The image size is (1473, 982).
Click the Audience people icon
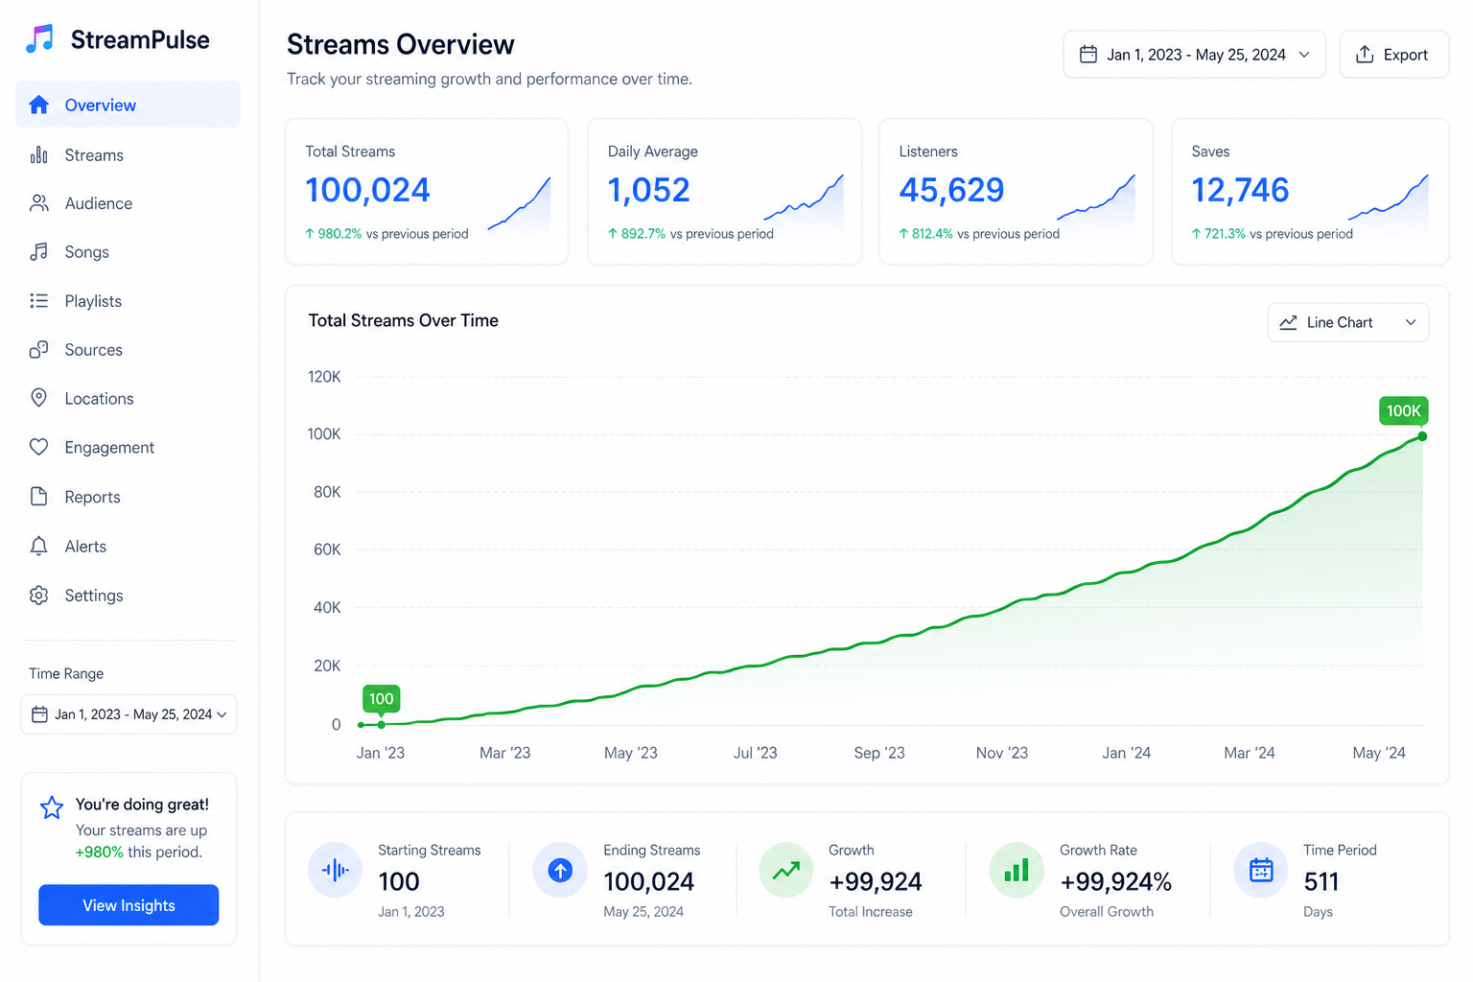[x=38, y=203]
